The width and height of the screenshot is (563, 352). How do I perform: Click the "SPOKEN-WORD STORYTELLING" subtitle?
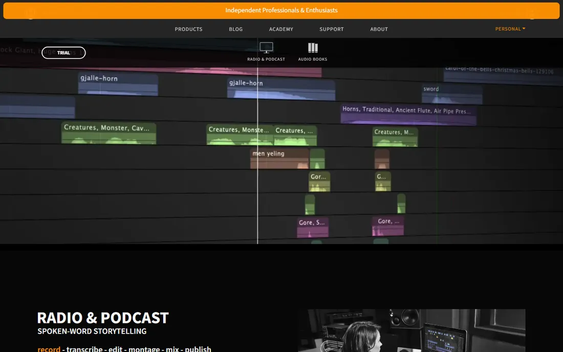(x=92, y=331)
